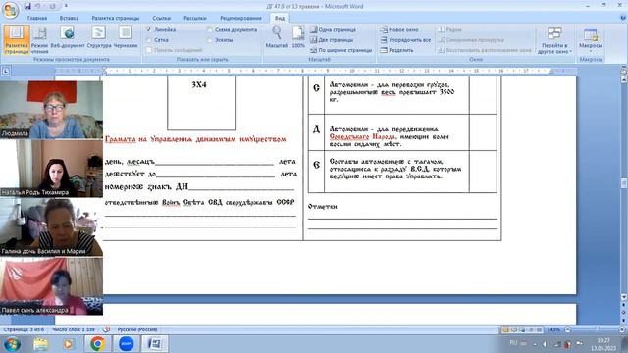
Task: Select Наталья's video thumbnail
Action: [x=51, y=168]
